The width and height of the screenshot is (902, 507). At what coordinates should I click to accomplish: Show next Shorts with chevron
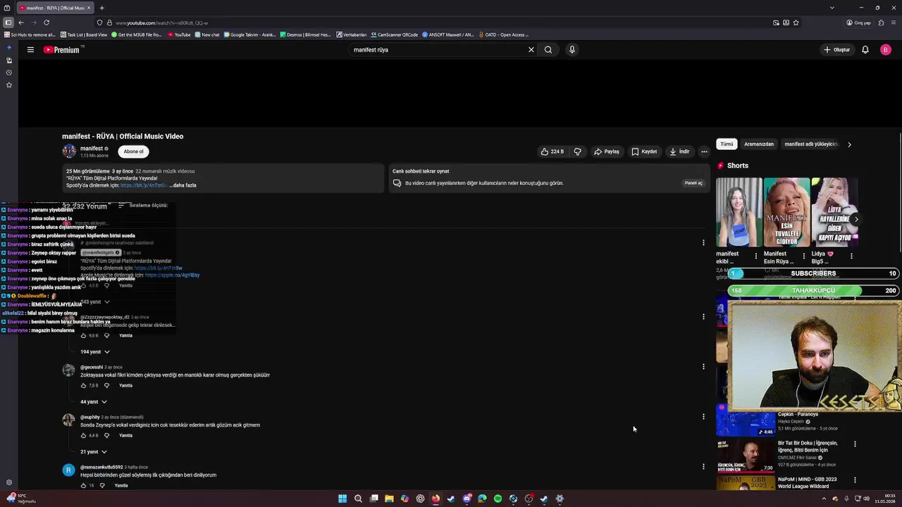(x=856, y=220)
